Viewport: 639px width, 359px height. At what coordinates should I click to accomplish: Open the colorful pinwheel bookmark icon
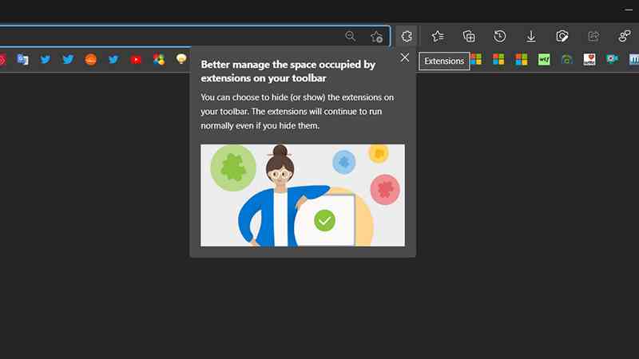coord(158,59)
